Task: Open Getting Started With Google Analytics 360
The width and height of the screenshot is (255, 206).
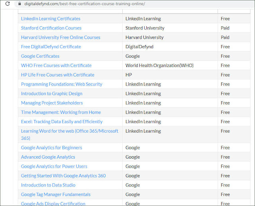Action: click(x=63, y=176)
